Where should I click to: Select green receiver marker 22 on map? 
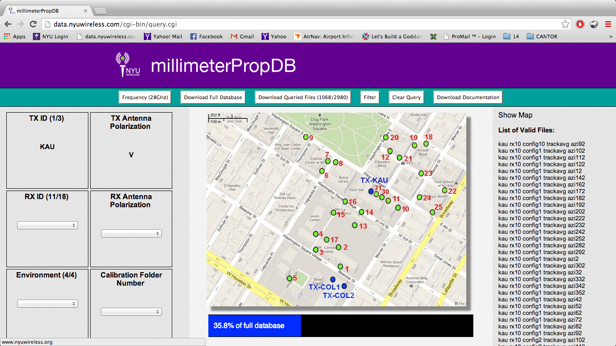(445, 191)
